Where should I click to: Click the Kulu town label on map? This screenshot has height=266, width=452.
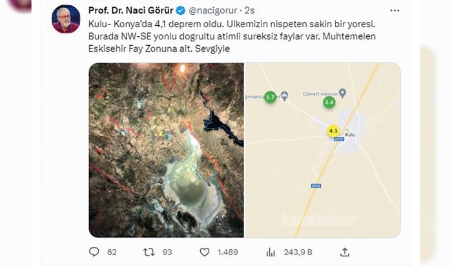(350, 134)
